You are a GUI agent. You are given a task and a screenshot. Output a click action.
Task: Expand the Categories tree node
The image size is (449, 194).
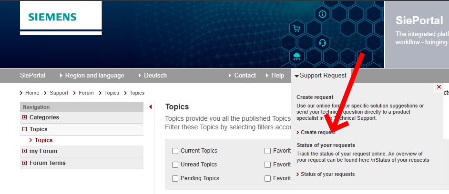pos(24,117)
